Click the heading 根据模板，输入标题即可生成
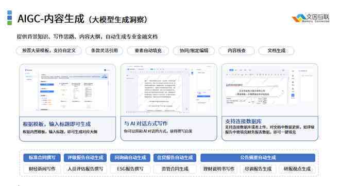Image resolution: width=340 pixels, height=186 pixels. [57, 124]
